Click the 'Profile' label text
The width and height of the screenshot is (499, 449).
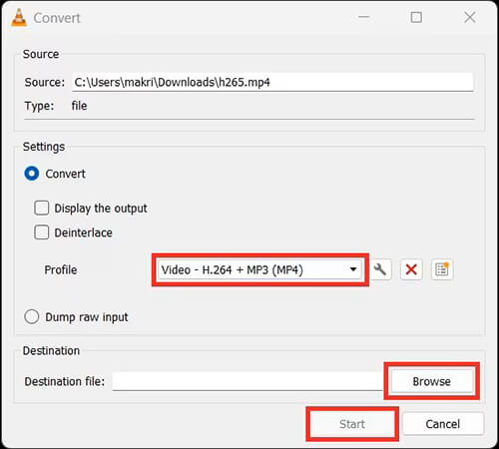point(61,269)
